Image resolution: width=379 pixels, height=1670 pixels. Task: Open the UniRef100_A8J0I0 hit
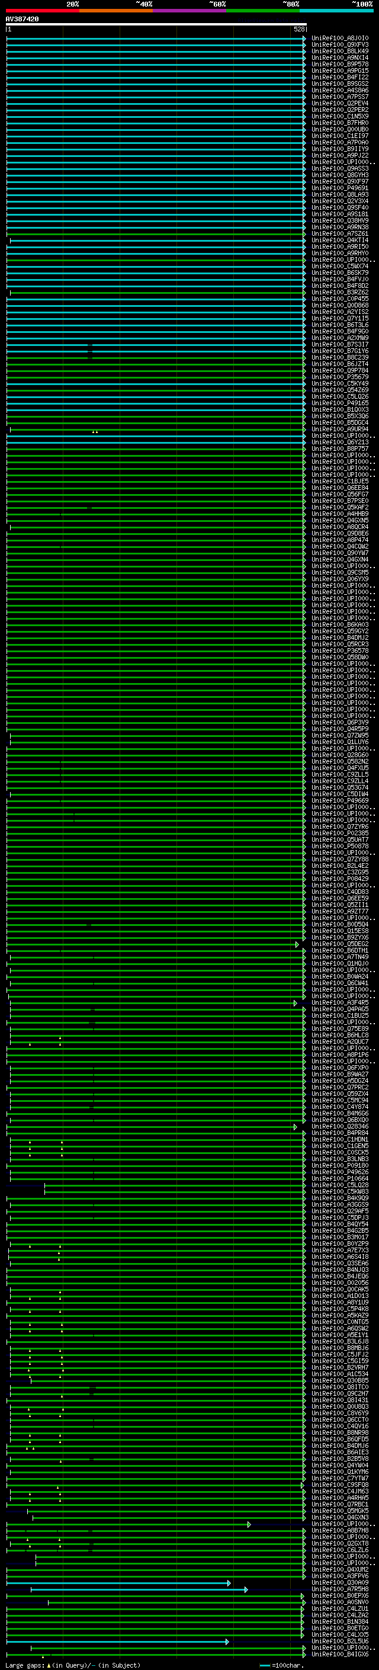coord(339,39)
